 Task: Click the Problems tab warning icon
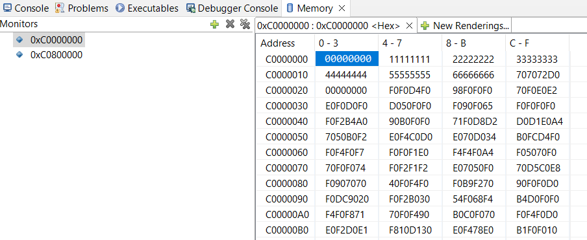[x=60, y=8]
